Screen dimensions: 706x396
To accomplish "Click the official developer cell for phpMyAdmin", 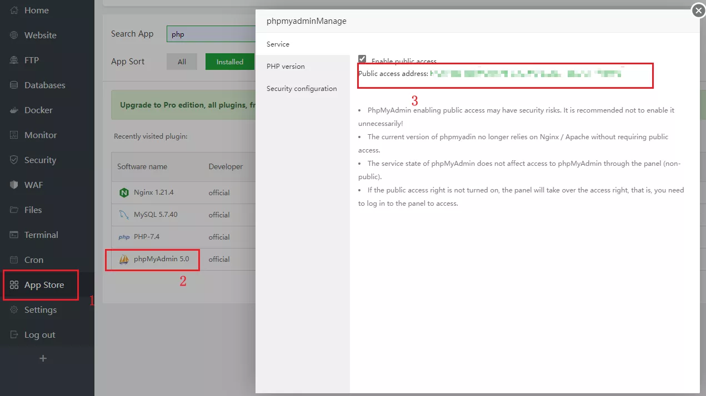I will pyautogui.click(x=219, y=260).
